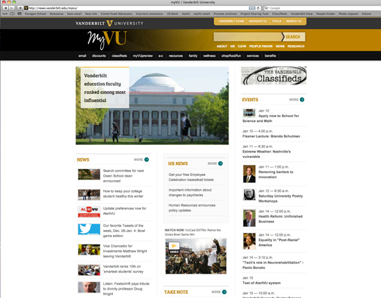381x298 pixels.
Task: Open the Vanderbilt Classifieds banner
Action: pyautogui.click(x=274, y=76)
